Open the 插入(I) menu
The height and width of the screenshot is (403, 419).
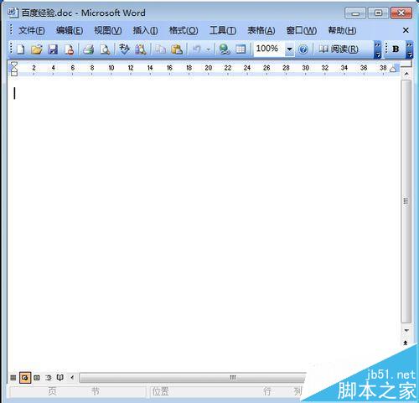(x=145, y=30)
